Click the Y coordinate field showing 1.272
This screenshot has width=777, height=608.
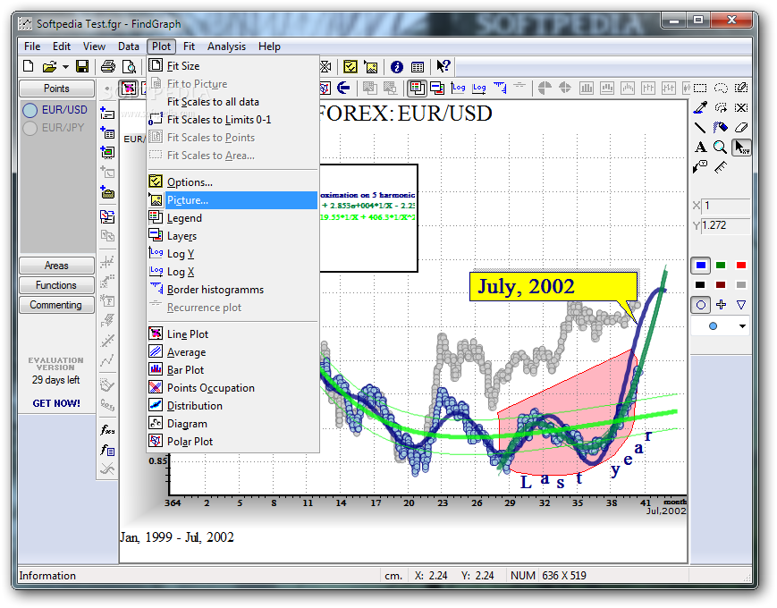point(726,225)
